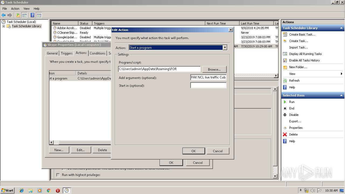Screen dimensions: 345x194
Task: Click Cancel in Skype Properties dialog
Action: [x=198, y=162]
